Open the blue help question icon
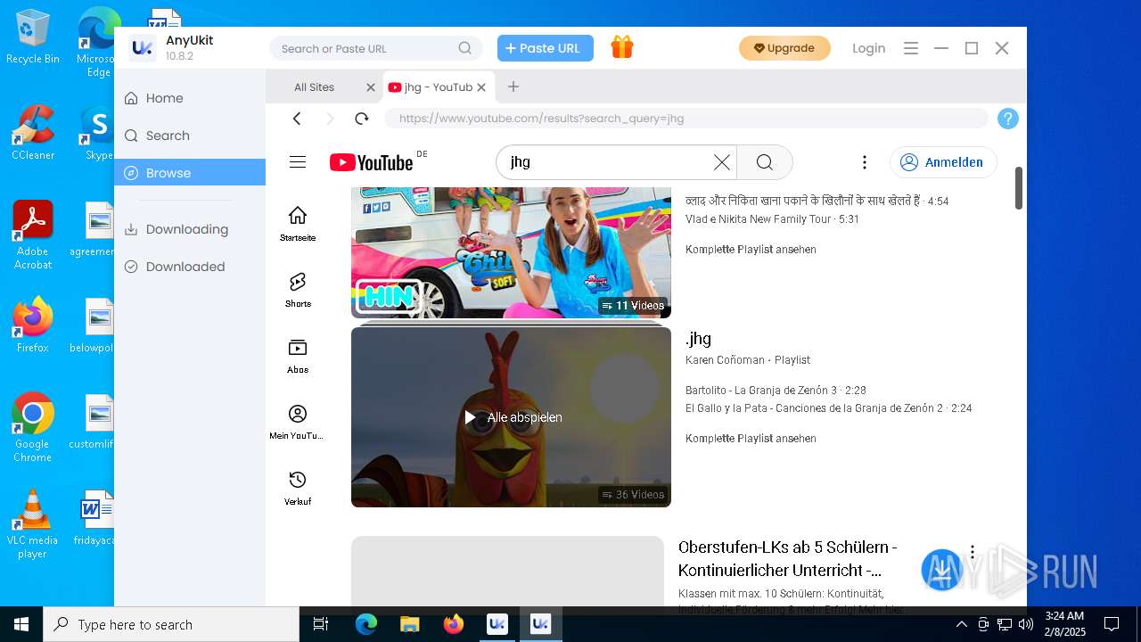The image size is (1141, 642). tap(1007, 119)
